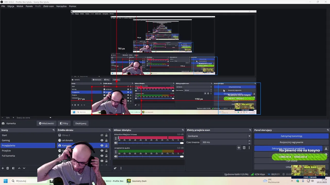Undock the Źródła obrazu panel
Screen dimensions: 330x185
click(x=110, y=130)
